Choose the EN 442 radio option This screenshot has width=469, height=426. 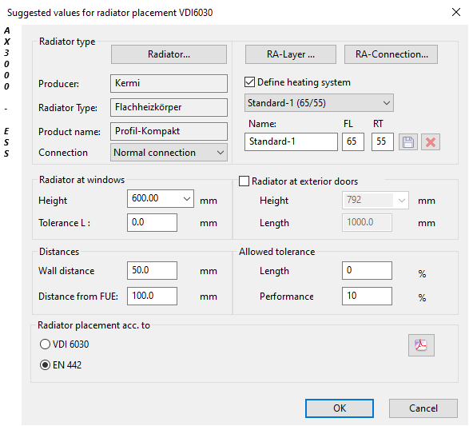pos(45,365)
